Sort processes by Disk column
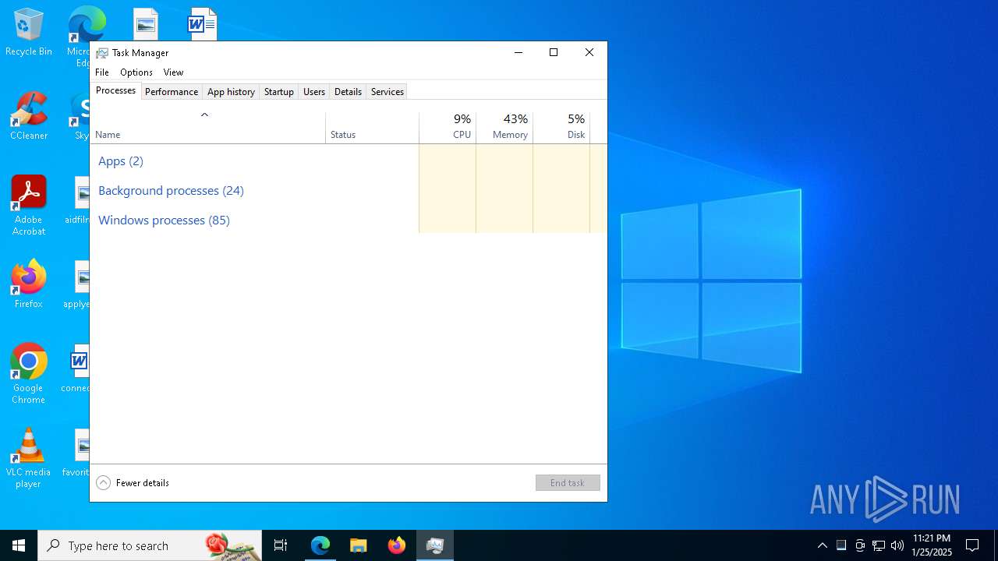Screen dimensions: 998x561 point(561,128)
